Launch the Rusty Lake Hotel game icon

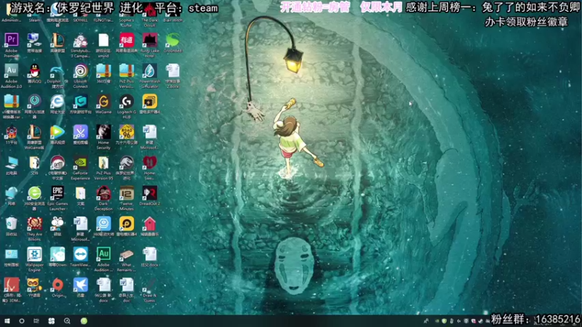pyautogui.click(x=150, y=40)
